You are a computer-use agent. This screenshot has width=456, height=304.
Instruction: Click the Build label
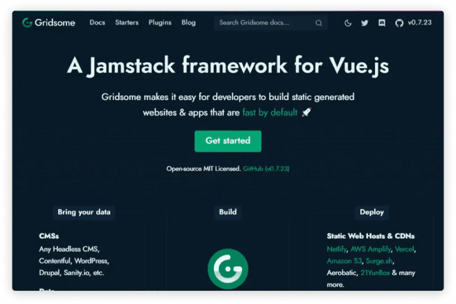pos(228,212)
